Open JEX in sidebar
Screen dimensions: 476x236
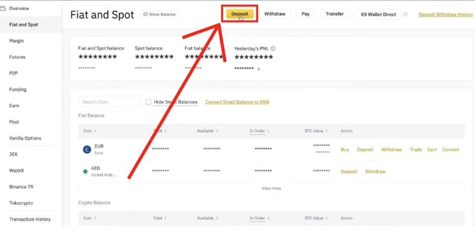pos(13,154)
